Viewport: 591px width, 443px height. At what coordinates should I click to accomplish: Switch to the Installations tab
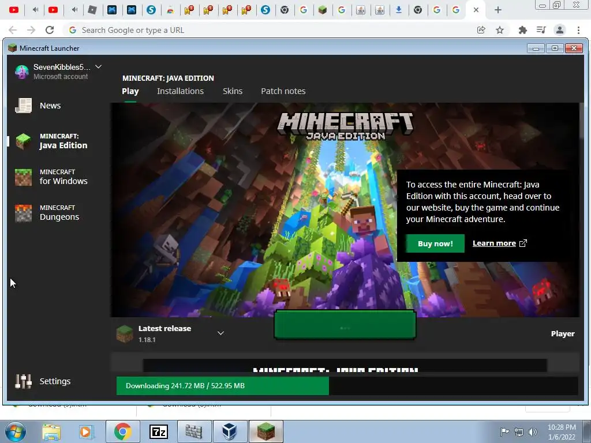pos(180,91)
